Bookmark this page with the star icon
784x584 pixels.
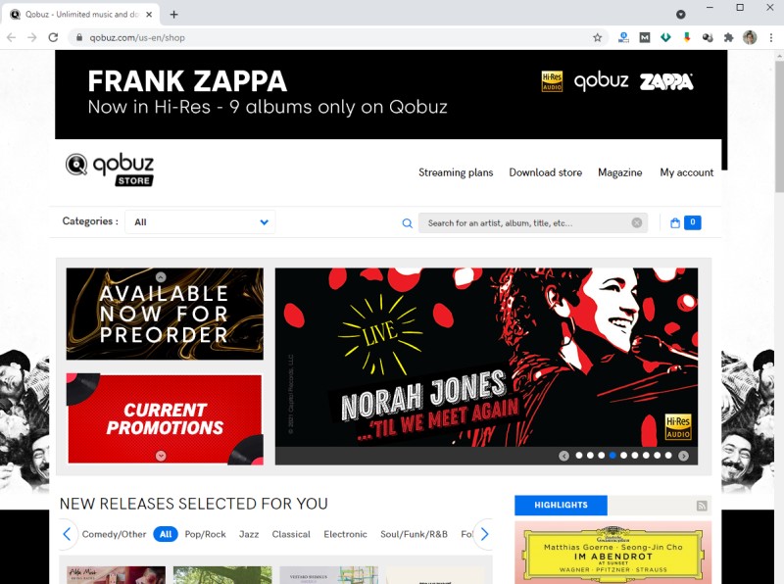pyautogui.click(x=597, y=37)
